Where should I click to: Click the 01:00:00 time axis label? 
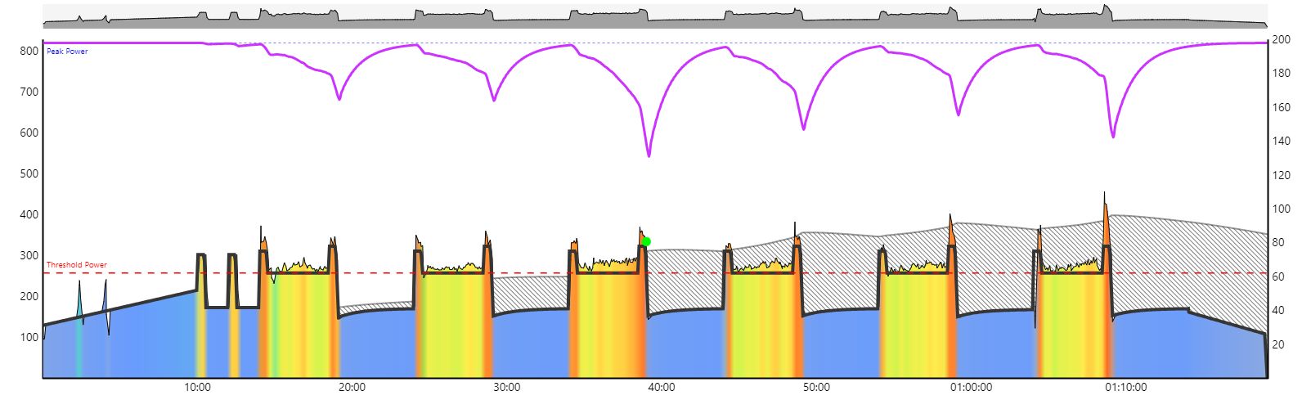(971, 388)
